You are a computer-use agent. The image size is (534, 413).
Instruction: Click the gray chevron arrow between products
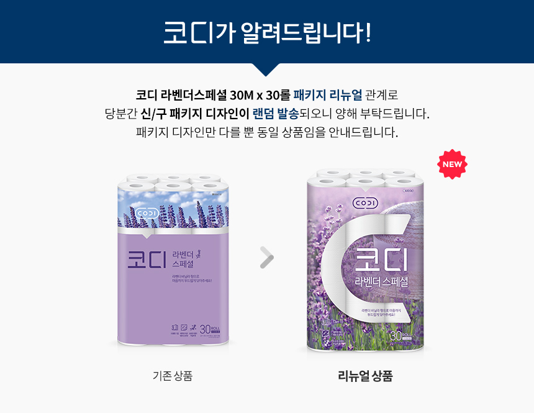click(266, 257)
